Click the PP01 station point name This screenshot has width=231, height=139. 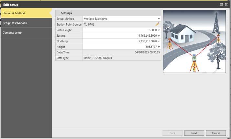[x=91, y=25]
